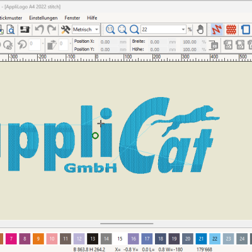This screenshot has width=252, height=252.
Task: Activate the hand pan tool
Action: (200, 30)
